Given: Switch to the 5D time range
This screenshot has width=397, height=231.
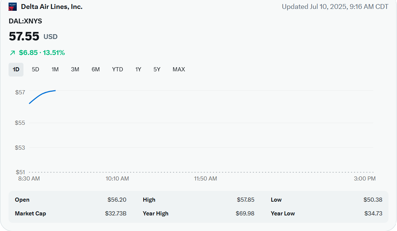Looking at the screenshot, I should pyautogui.click(x=35, y=69).
